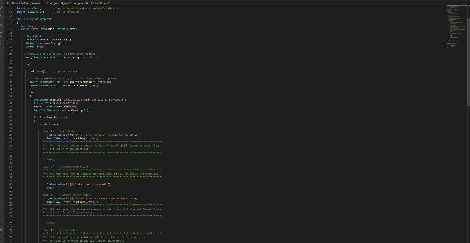The height and width of the screenshot is (243, 470).
Task: Click the Debug CodeLens above main method
Action: (29, 26)
